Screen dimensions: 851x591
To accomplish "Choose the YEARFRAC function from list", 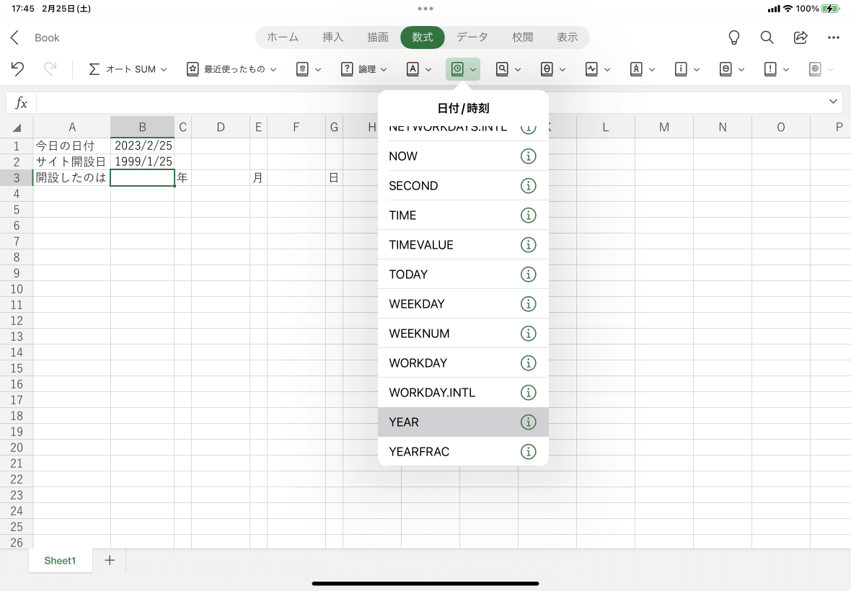I will [463, 452].
